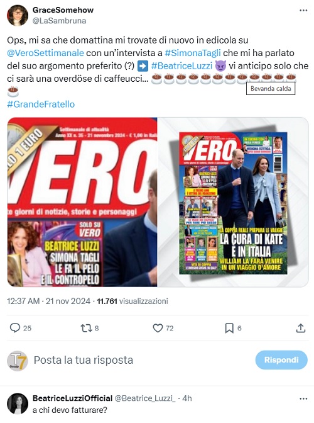The height and width of the screenshot is (423, 314).
Task: Open more options for GraceSomehow's tweet
Action: (303, 11)
